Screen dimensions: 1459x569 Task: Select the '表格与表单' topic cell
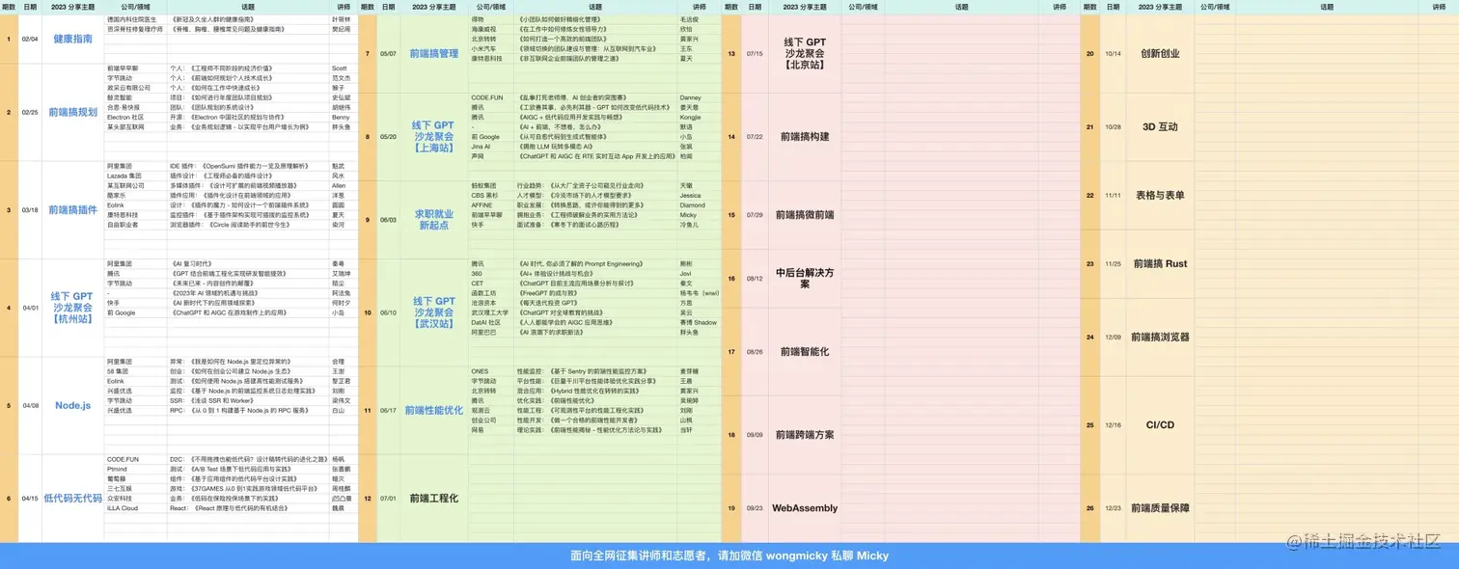[x=1160, y=195]
